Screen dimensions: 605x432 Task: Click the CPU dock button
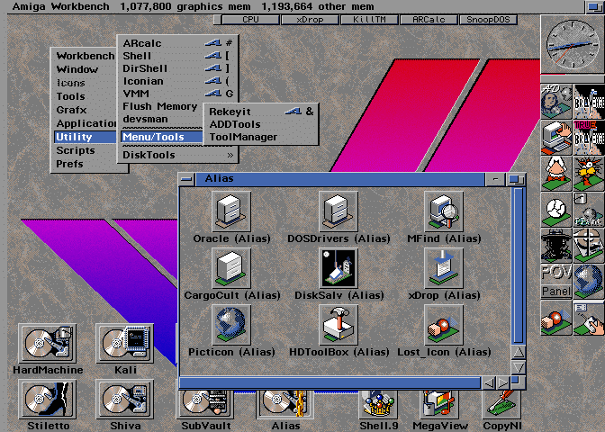coord(251,20)
